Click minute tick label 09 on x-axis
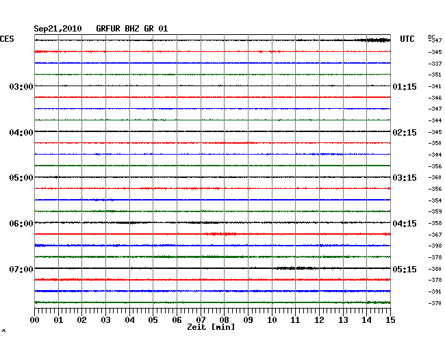Screen dimensions: 445x338 248,320
